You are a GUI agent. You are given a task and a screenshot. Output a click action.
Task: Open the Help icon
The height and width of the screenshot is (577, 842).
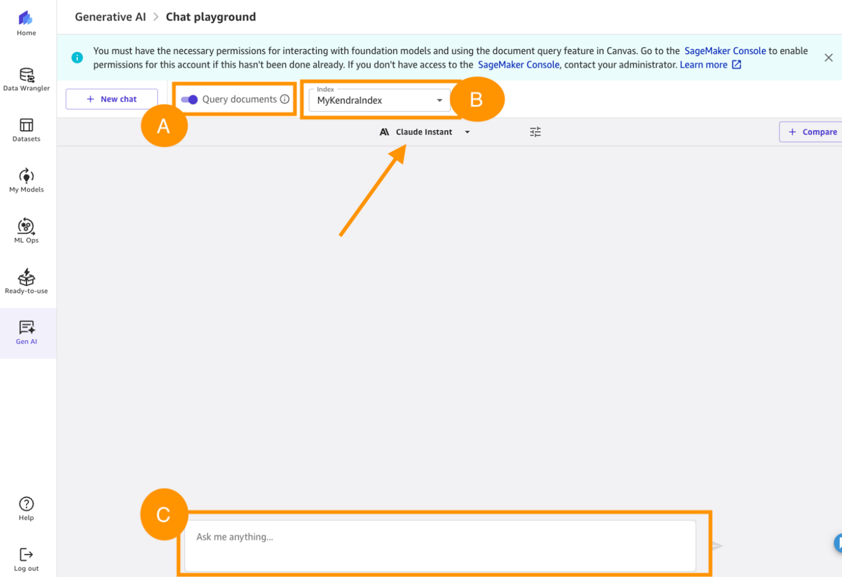click(x=26, y=504)
